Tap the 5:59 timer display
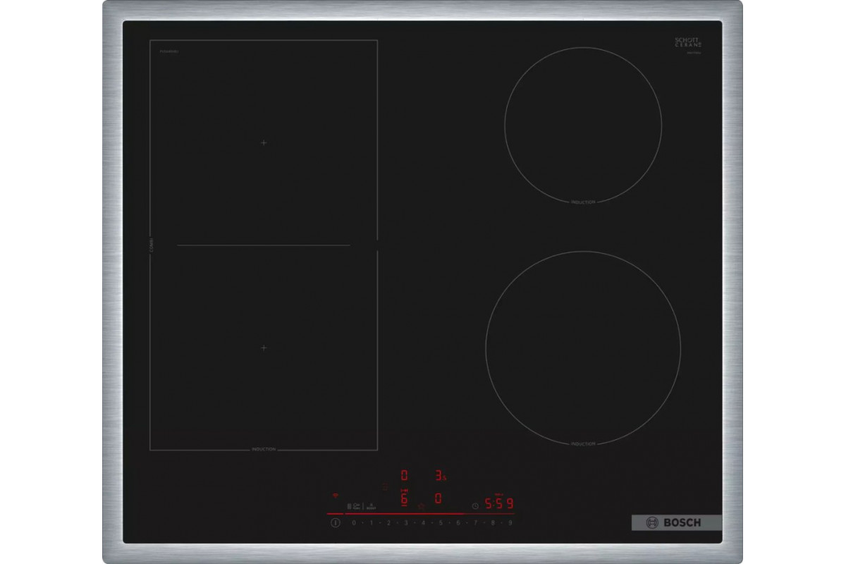 [x=499, y=503]
